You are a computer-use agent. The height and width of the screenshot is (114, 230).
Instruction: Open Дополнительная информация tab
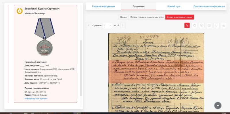(x=209, y=6)
